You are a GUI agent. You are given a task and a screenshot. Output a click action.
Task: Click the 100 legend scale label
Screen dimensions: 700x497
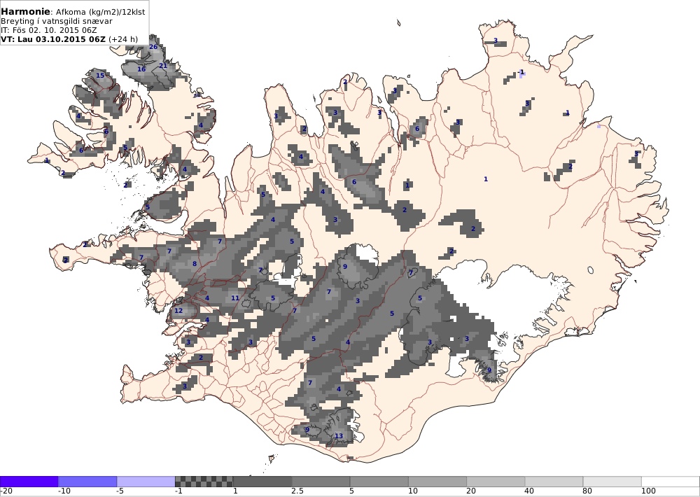click(x=649, y=491)
